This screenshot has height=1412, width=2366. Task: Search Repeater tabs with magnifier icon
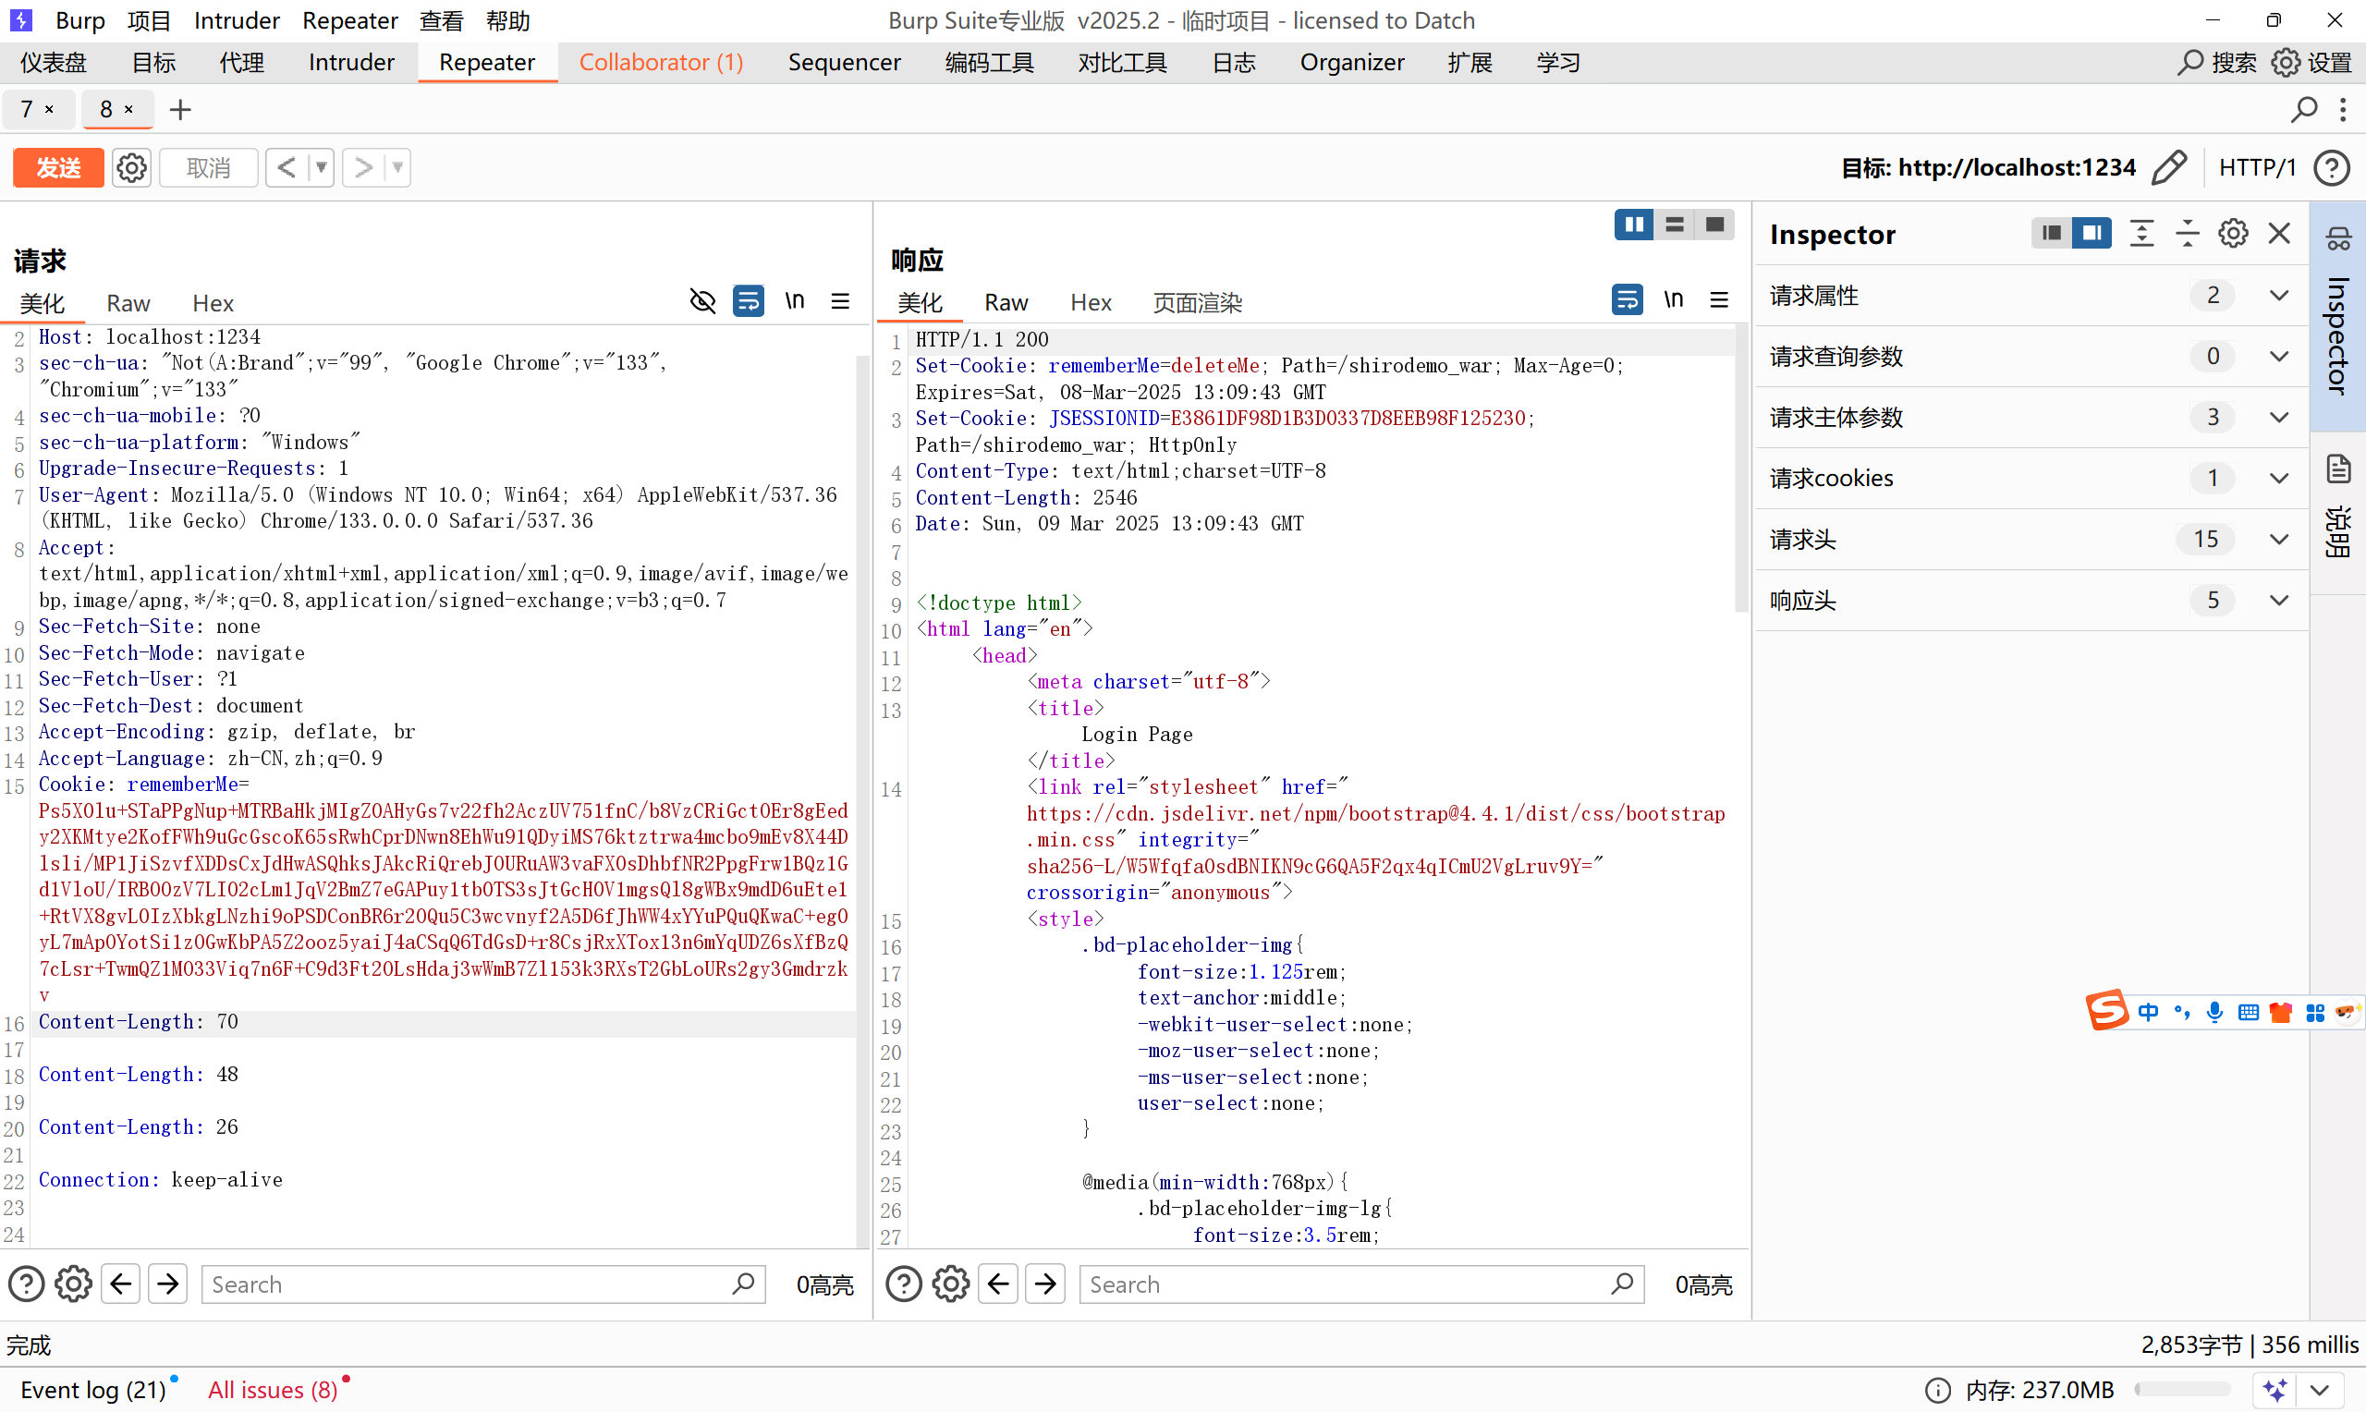2303,109
